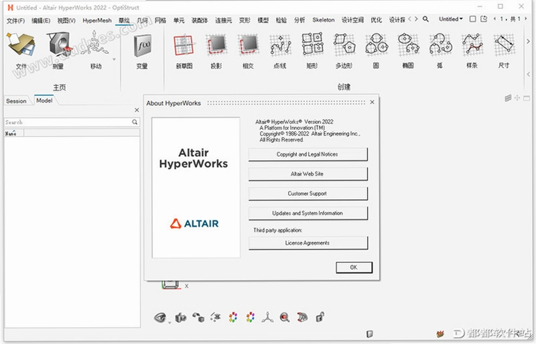Click the red mesh icon next to the padlock
The width and height of the screenshot is (536, 344).
(x=302, y=317)
